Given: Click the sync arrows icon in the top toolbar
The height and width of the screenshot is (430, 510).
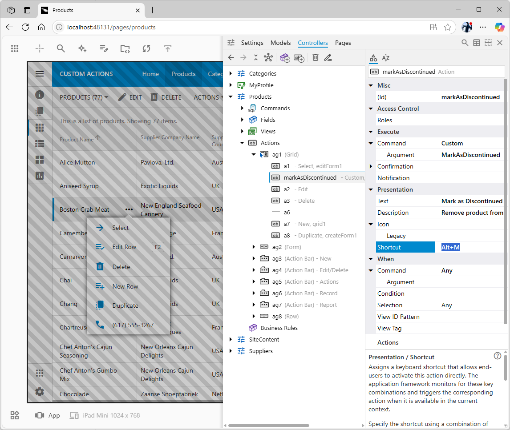Looking at the screenshot, I should [146, 48].
